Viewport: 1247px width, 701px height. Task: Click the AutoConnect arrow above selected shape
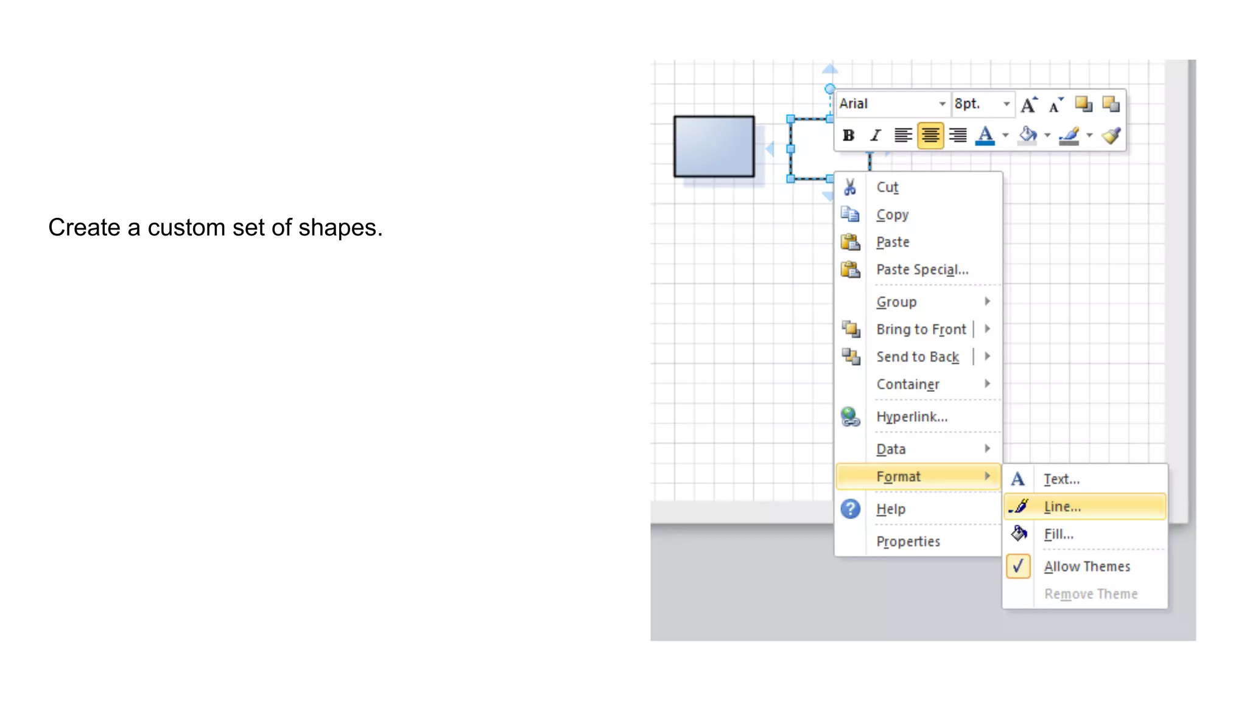[829, 69]
